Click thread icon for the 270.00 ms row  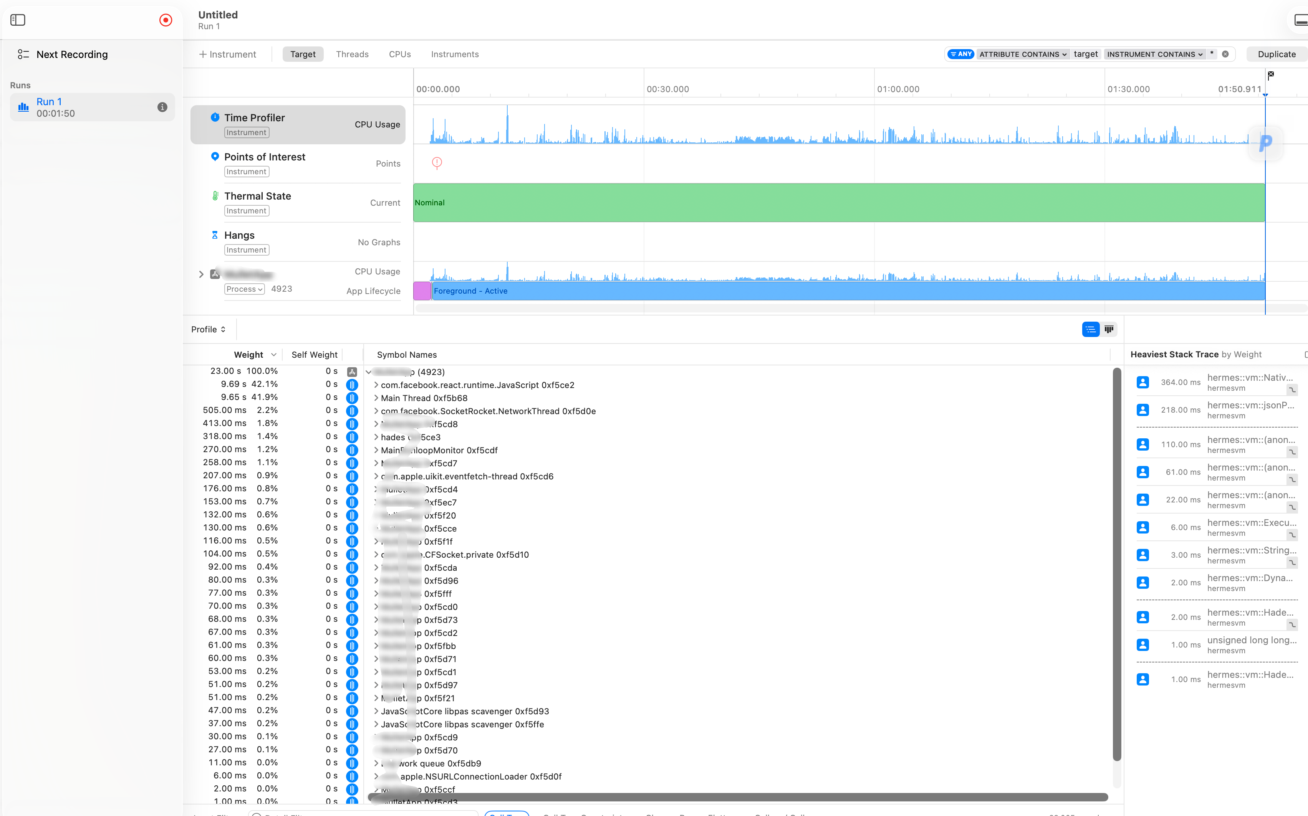click(x=352, y=450)
